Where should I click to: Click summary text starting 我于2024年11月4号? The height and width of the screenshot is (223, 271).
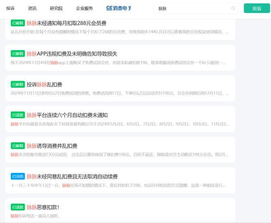click(x=118, y=63)
